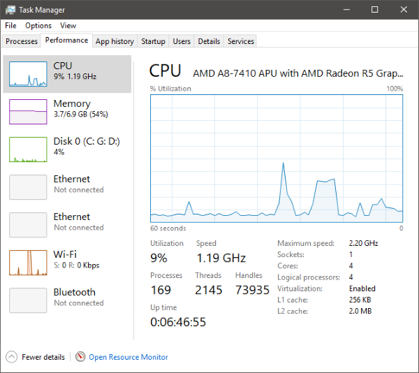Click the CPU utilization graph area
Screen dimensions: 419x373
[277, 158]
